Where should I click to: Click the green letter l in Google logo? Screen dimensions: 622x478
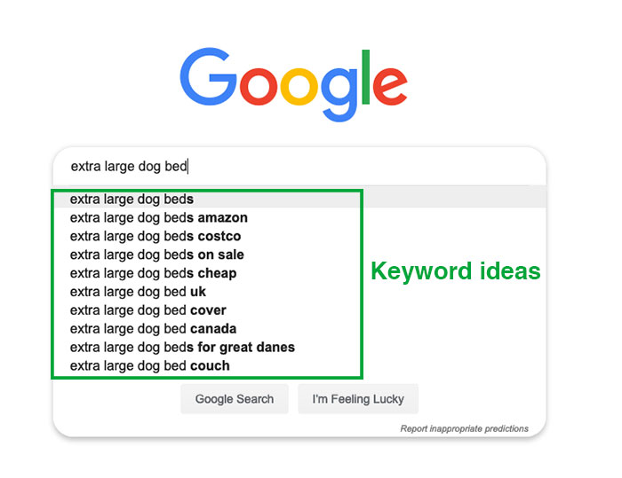[x=365, y=77]
